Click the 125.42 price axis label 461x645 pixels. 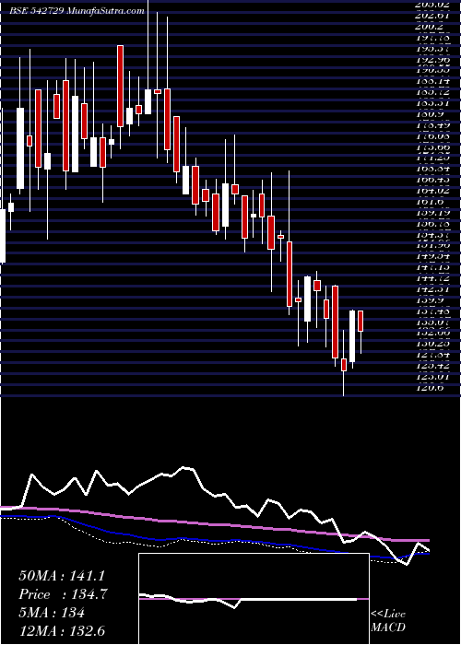click(433, 365)
